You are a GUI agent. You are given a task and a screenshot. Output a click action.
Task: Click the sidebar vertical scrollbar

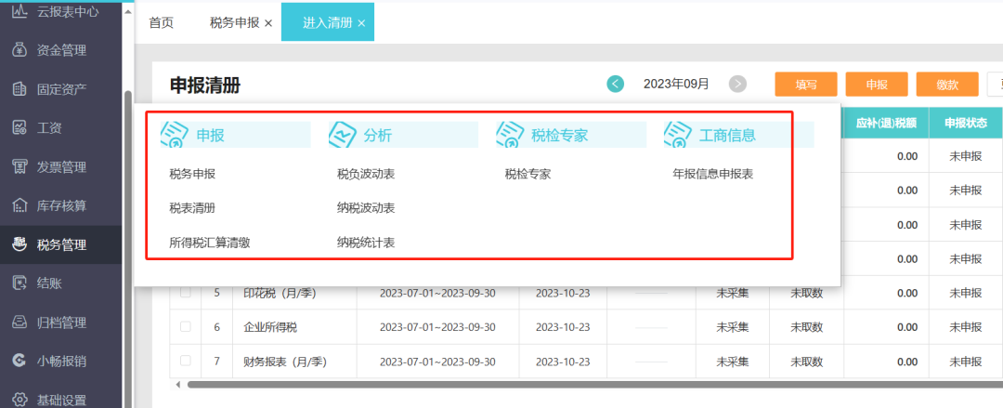(127, 248)
